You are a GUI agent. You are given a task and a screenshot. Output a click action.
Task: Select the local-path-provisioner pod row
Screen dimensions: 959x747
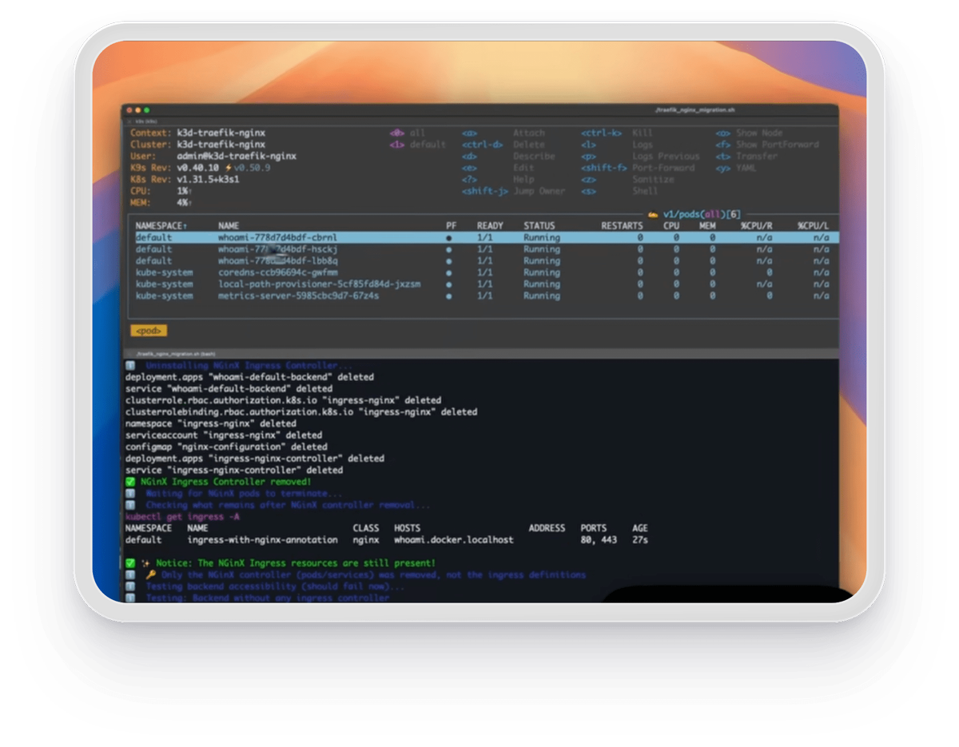(319, 284)
